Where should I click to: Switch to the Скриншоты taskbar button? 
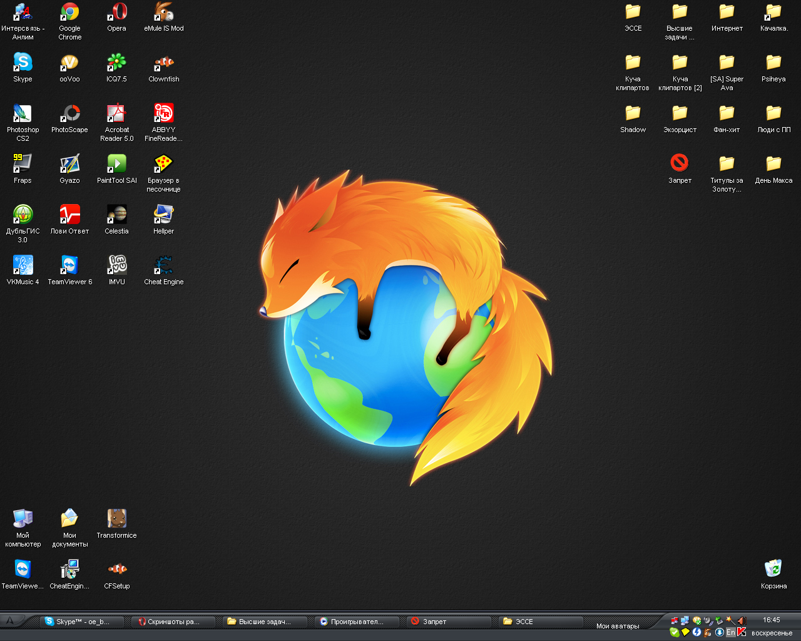[174, 622]
